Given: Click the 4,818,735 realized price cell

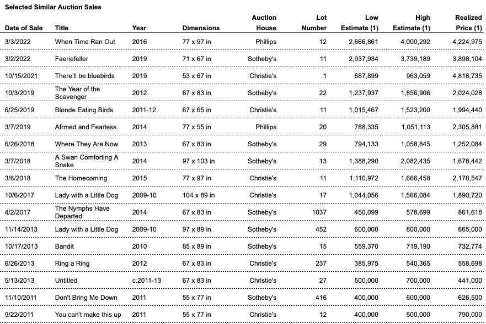Looking at the screenshot, I should [466, 76].
